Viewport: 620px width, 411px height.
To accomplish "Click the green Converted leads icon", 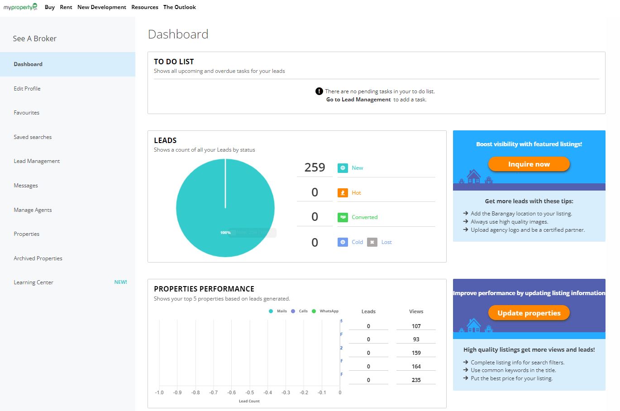I will 343,217.
